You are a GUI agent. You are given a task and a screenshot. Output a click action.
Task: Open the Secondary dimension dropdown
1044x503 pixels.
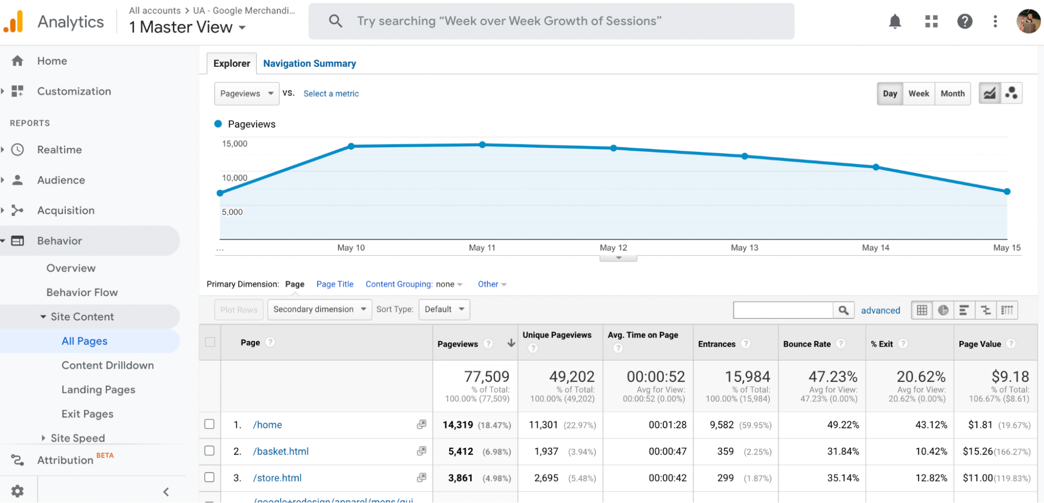coord(319,309)
